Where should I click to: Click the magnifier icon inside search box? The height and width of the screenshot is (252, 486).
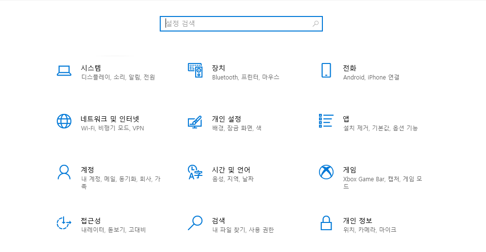pos(316,23)
